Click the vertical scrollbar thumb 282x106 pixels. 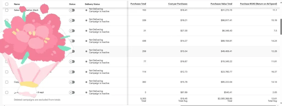(281, 27)
